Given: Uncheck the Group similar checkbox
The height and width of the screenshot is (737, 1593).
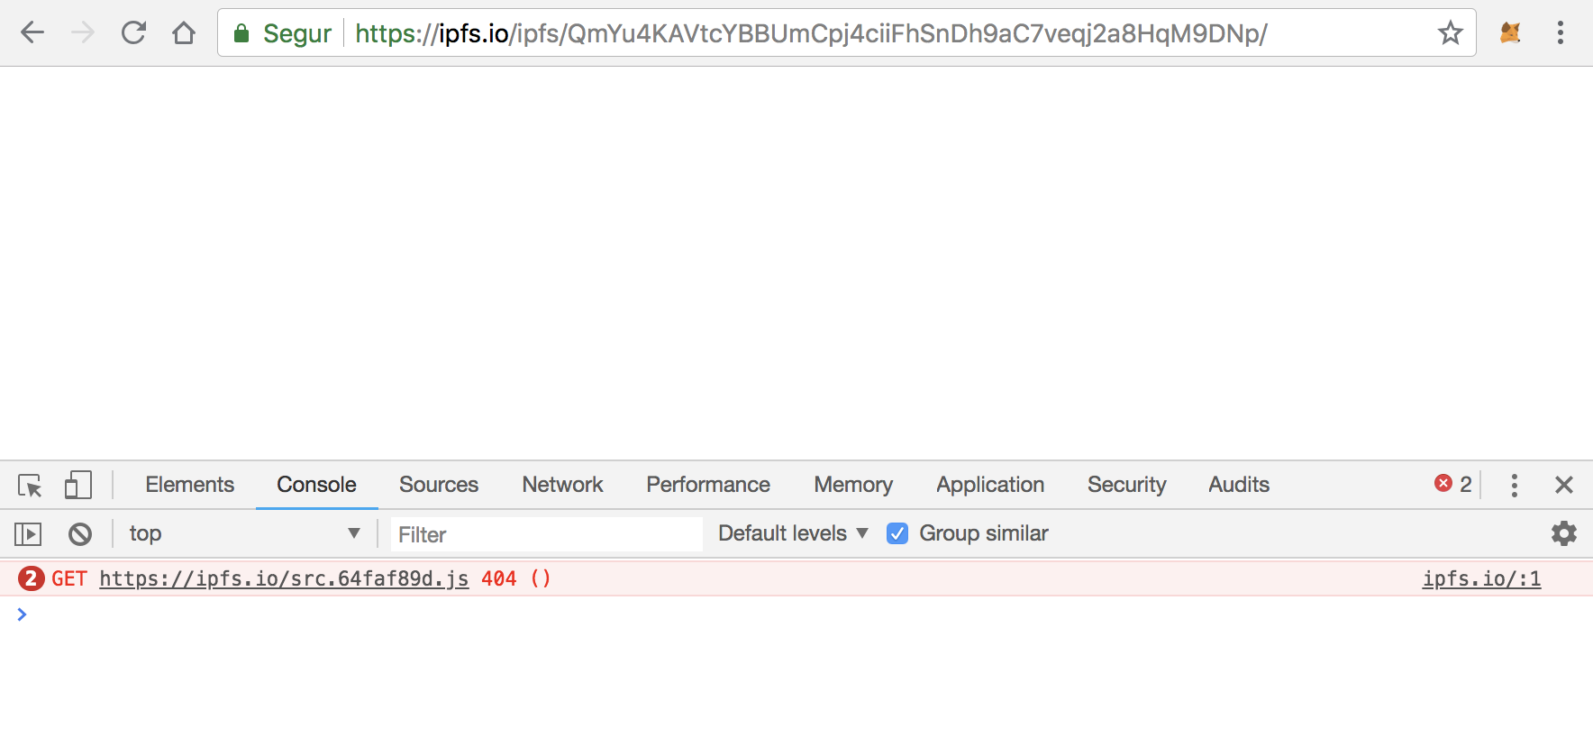Looking at the screenshot, I should point(897,533).
